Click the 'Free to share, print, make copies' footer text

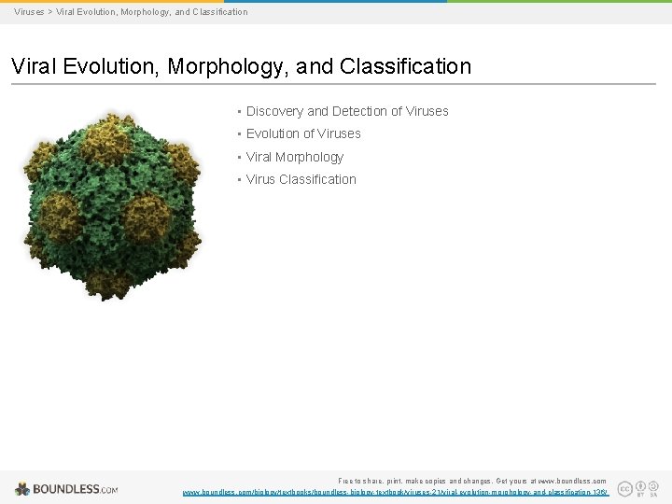472,481
